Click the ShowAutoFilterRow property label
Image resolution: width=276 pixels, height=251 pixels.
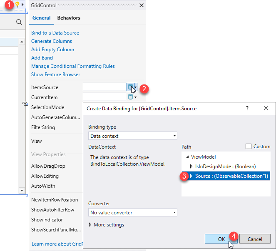[x=52, y=210]
